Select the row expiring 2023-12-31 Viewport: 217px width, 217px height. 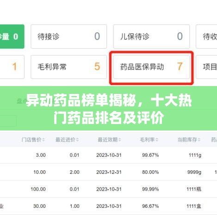[x=108, y=172]
